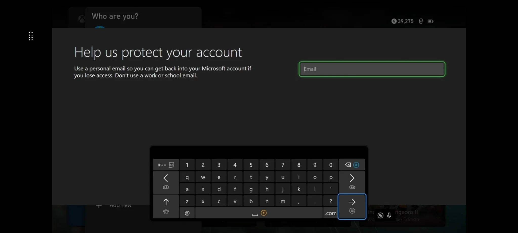Select Add new in the background panel
This screenshot has height=233, width=518.
120,206
